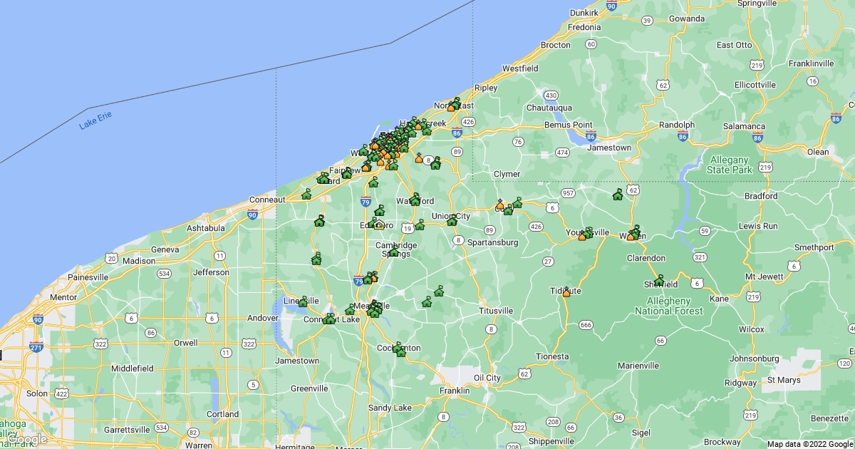Screen dimensions: 855x449
Task: Click the isolated green marker north of Youngsville
Action: click(x=618, y=195)
